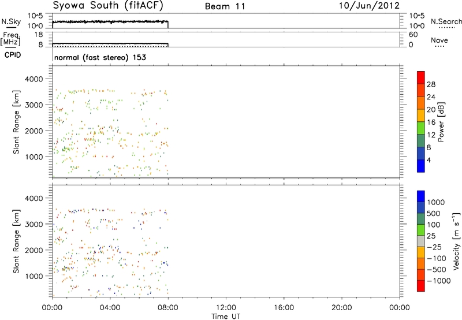Click the teal 100–500 velocity colorbar segment
The height and width of the screenshot is (320, 462).
(x=421, y=219)
